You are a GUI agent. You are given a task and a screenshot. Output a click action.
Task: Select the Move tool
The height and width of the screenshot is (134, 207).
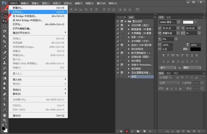[x=4, y=21]
